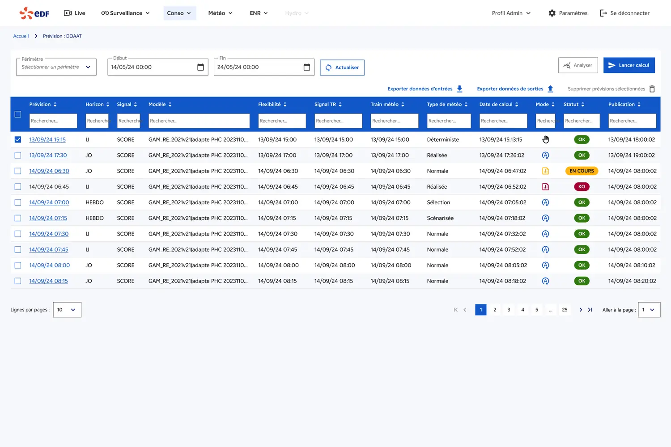Jump to last page arrow
671x447 pixels.
click(x=590, y=310)
